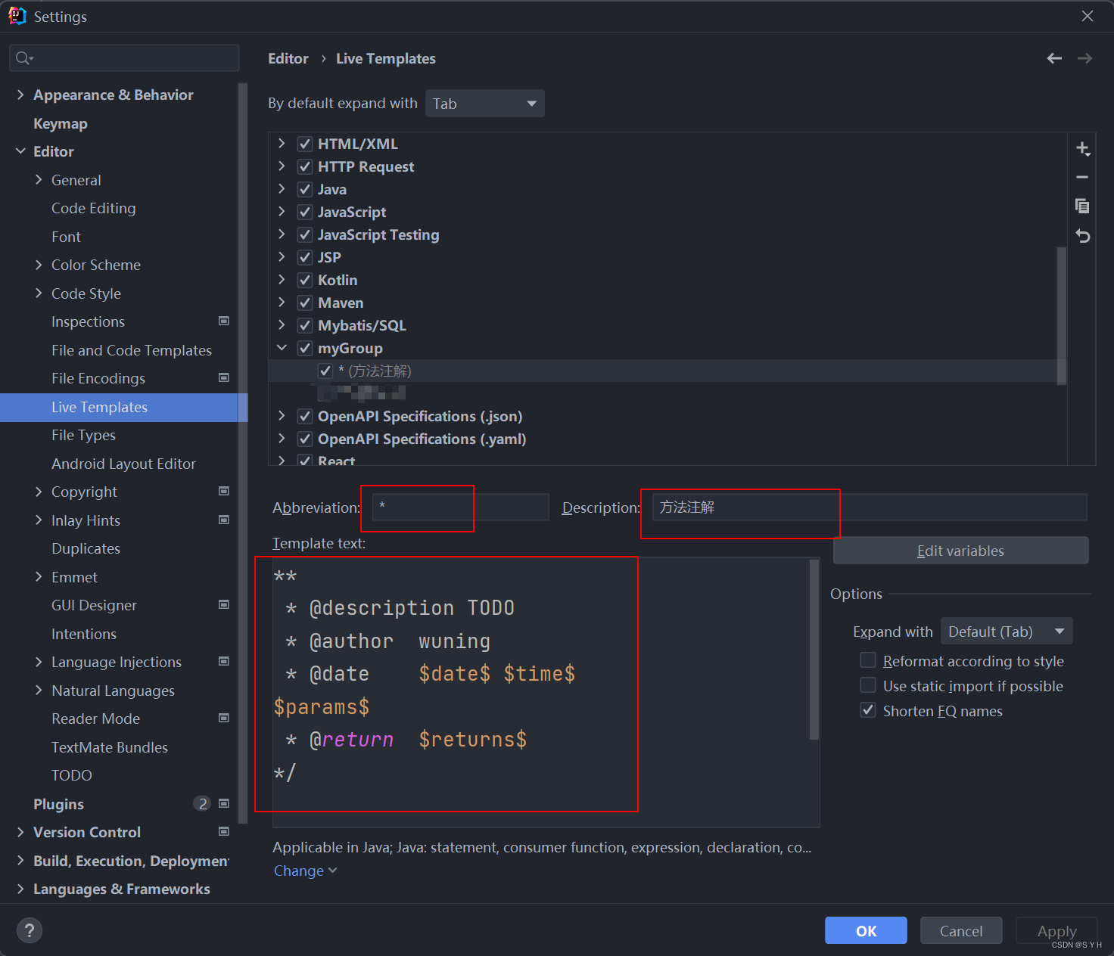Go back with the left arrow
Image resolution: width=1114 pixels, height=956 pixels.
pos(1054,58)
